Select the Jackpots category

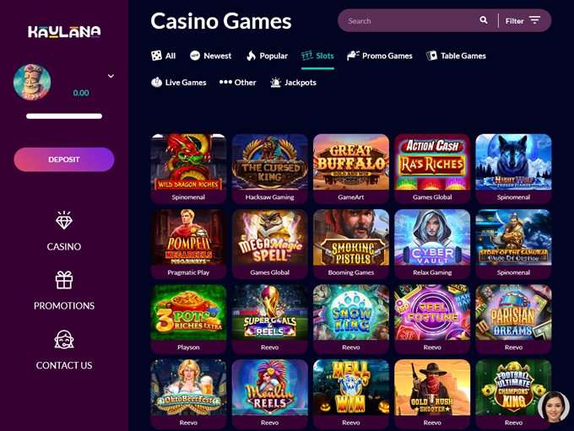pos(293,83)
